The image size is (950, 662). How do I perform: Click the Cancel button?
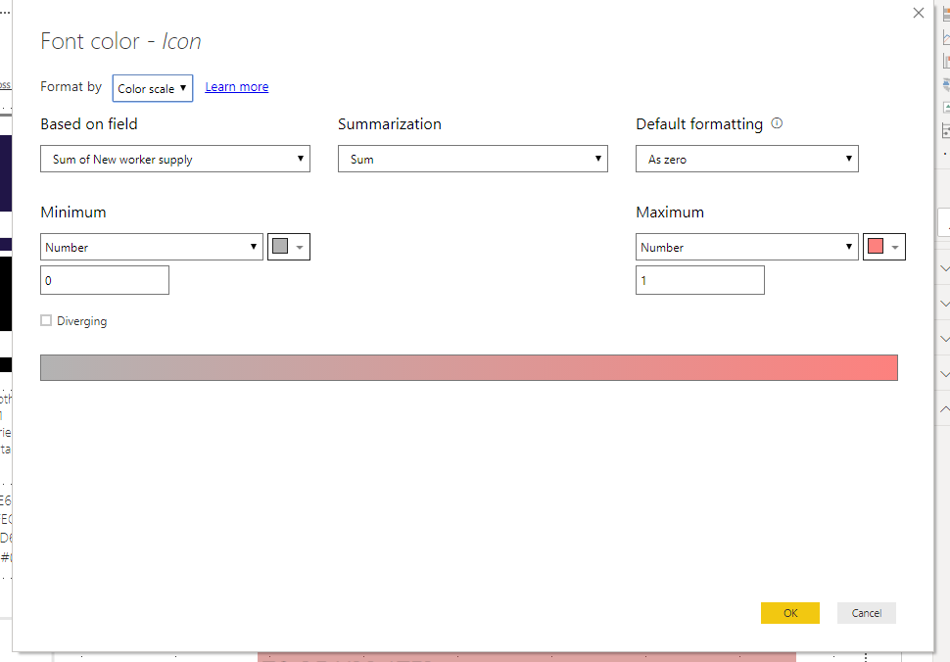tap(867, 613)
